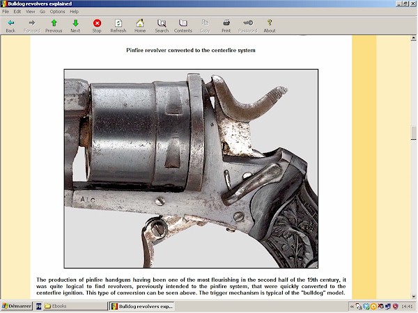Open the About dialog
Image resolution: width=418 pixels, height=313 pixels.
point(270,26)
